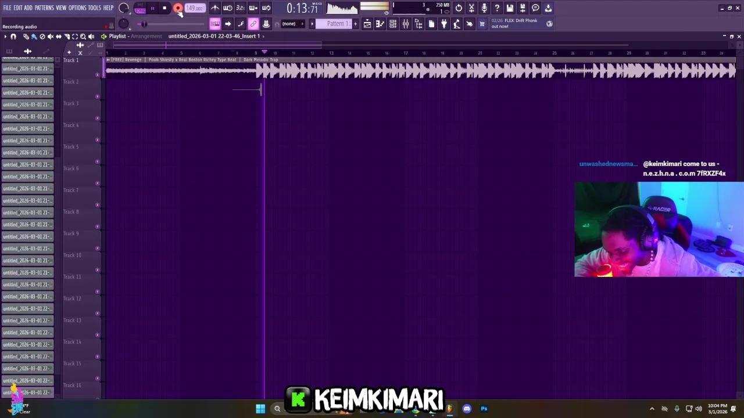Select the Slip tool in Playlist
The width and height of the screenshot is (744, 418).
[58, 37]
